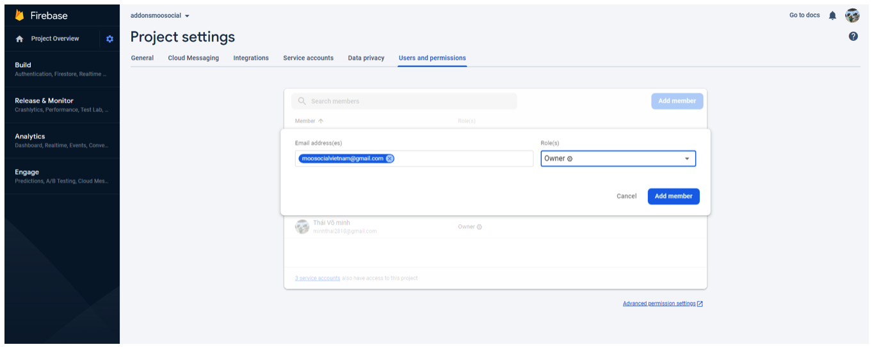Viewport: 872px width, 347px height.
Task: Click the minhthai2810@gmail.com email text
Action: [x=345, y=231]
